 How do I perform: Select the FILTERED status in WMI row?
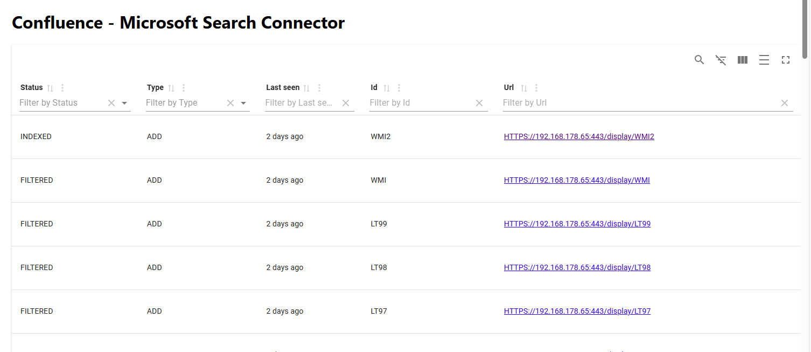pos(37,181)
